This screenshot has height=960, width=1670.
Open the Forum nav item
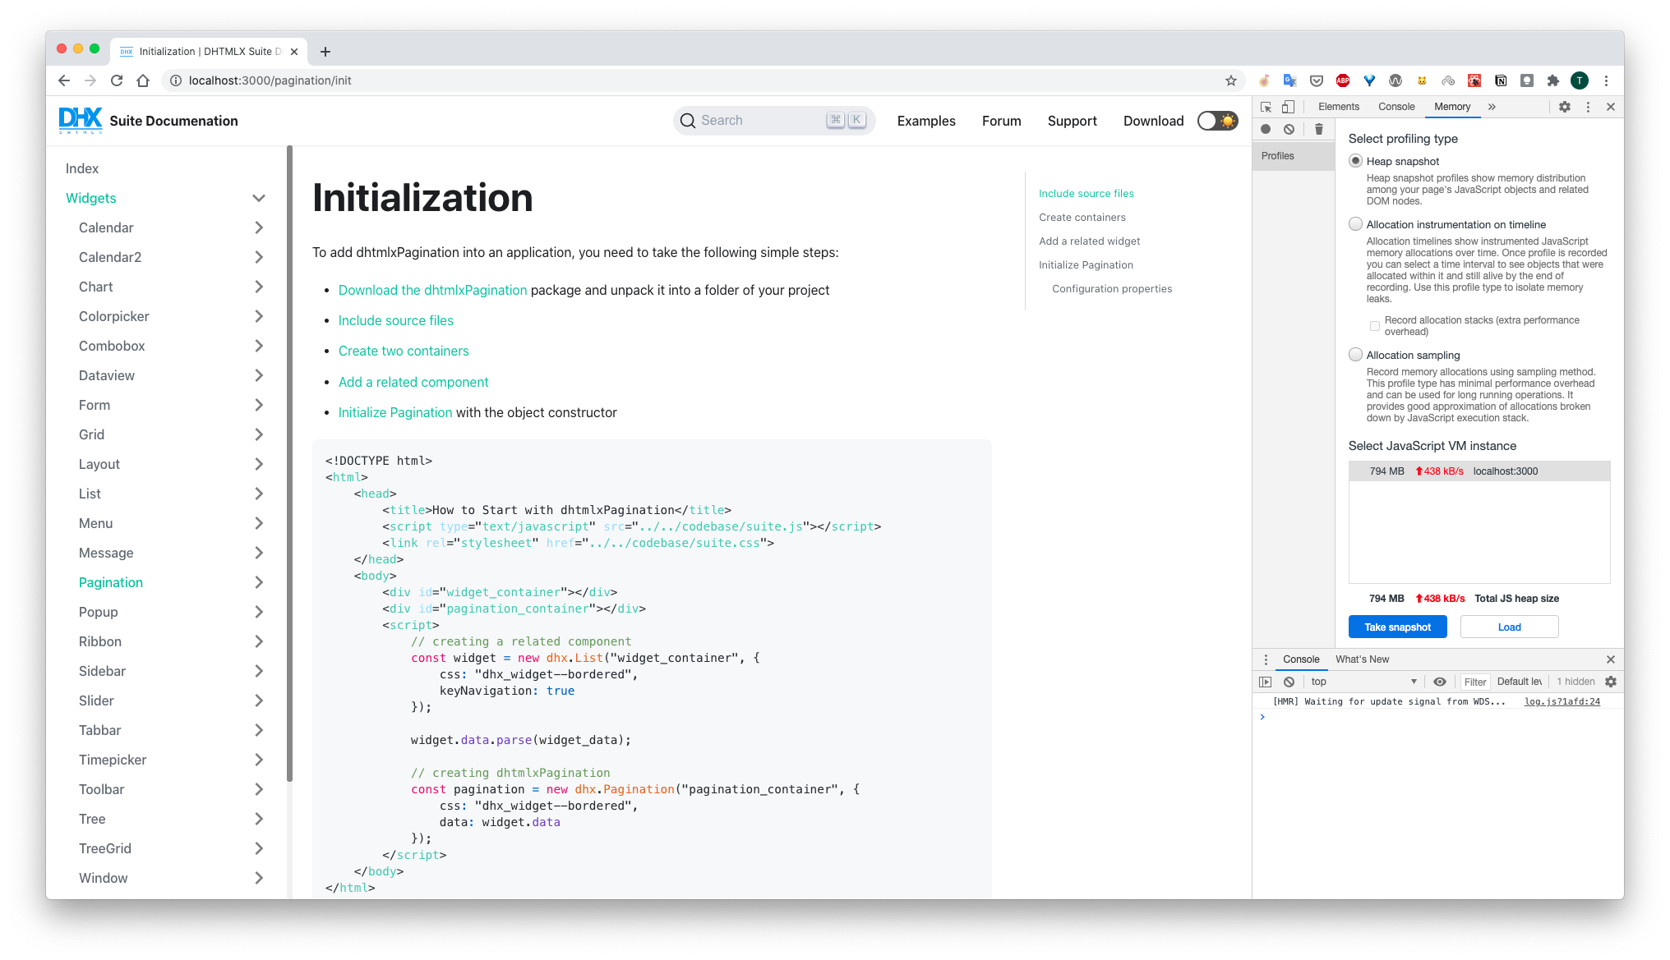pyautogui.click(x=1001, y=121)
